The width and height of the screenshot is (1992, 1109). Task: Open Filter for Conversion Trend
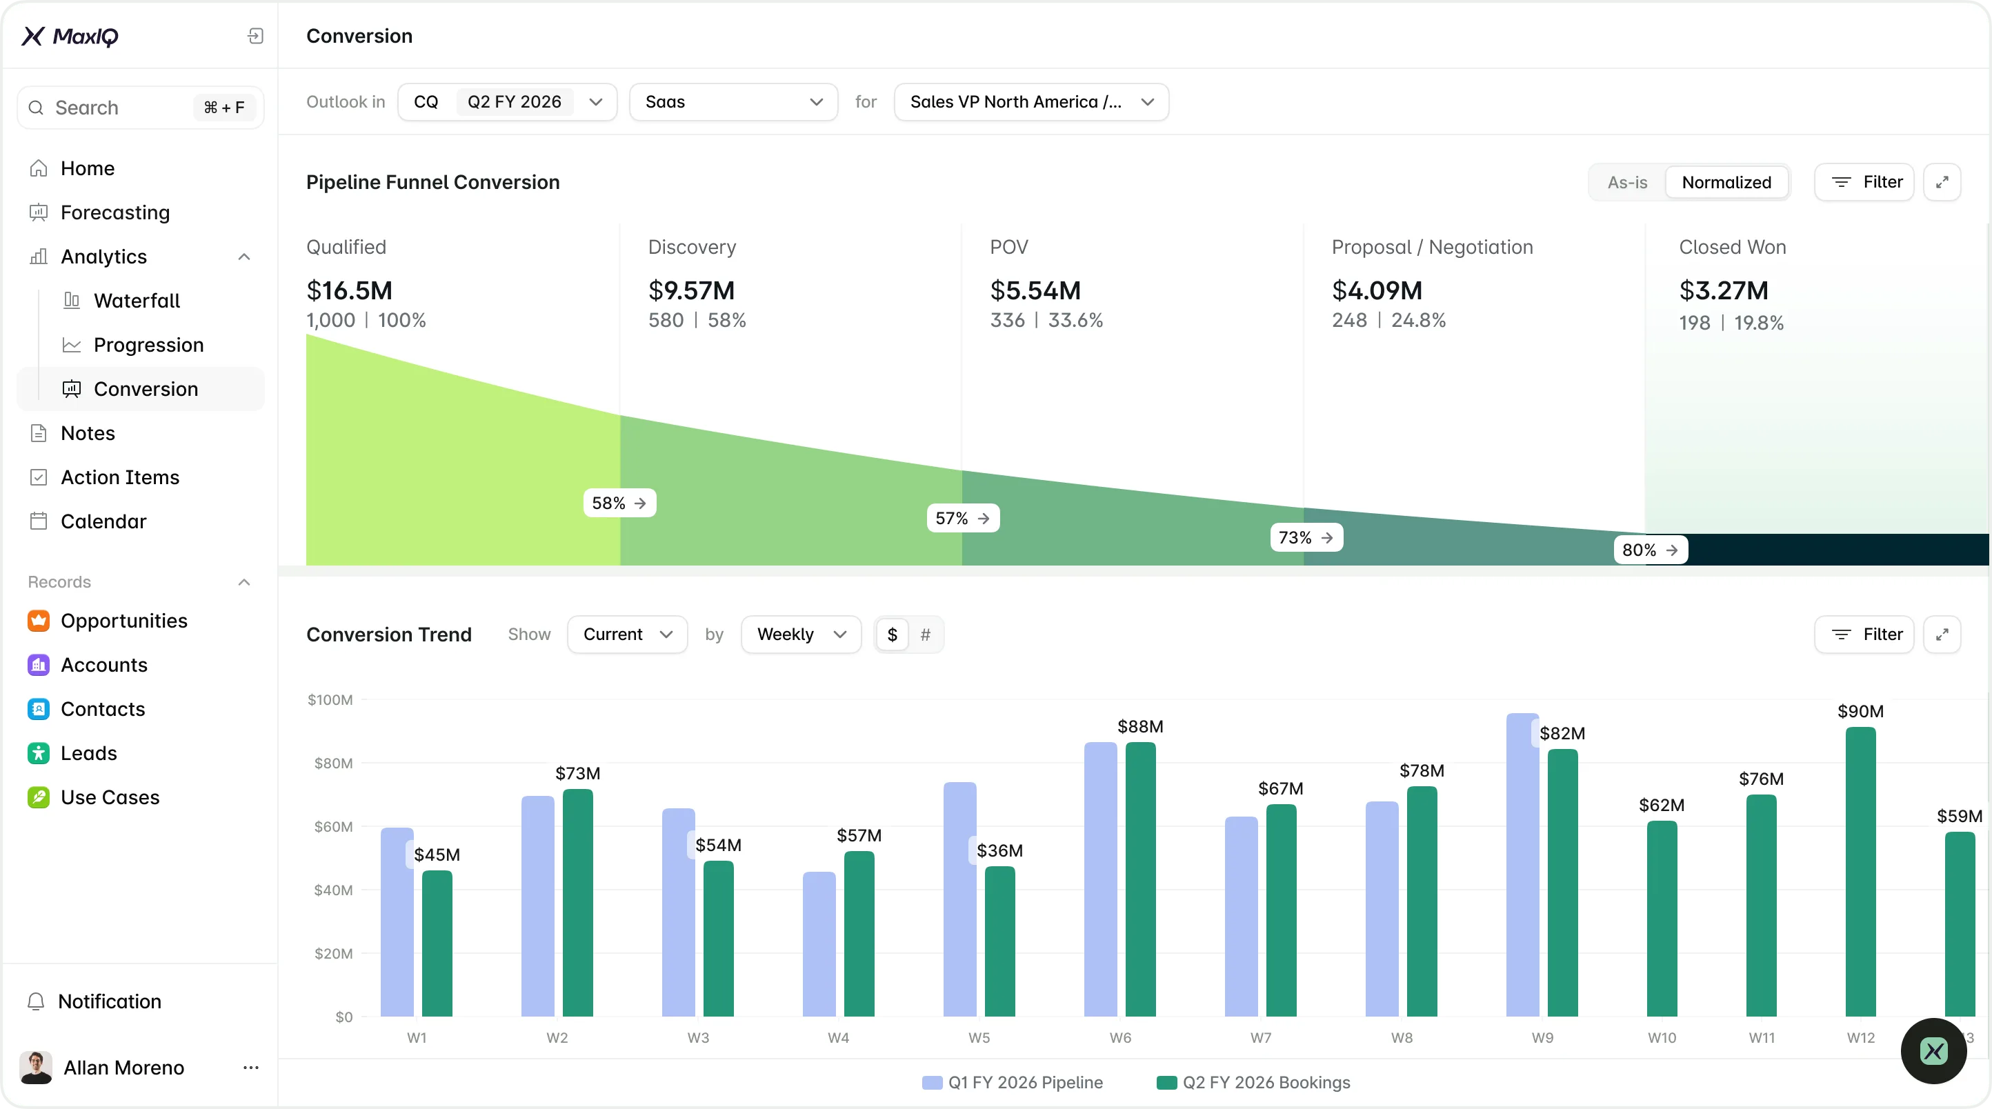1864,635
